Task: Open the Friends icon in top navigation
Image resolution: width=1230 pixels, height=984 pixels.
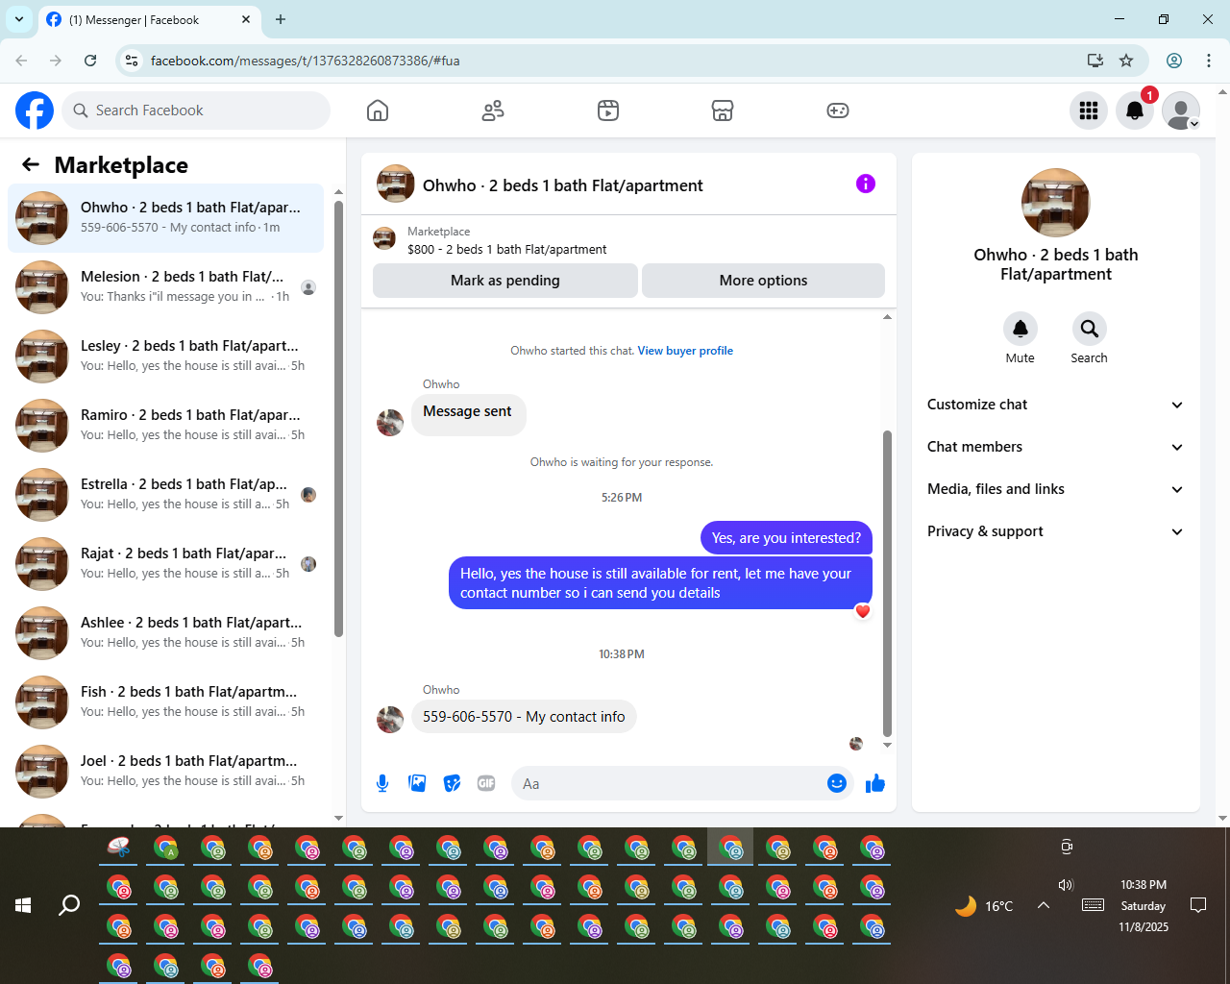Action: point(493,111)
